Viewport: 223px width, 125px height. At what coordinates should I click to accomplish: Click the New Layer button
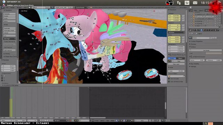tap(176, 64)
